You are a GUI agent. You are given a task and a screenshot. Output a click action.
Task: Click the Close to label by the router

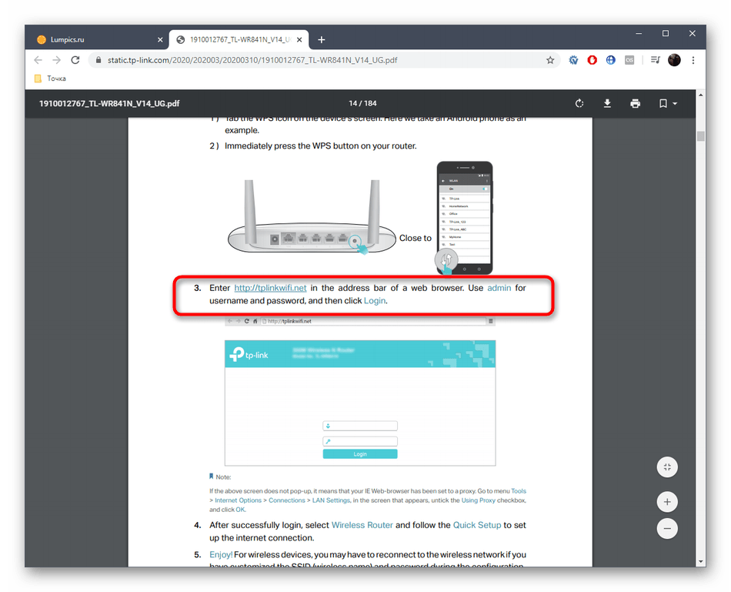pos(416,238)
